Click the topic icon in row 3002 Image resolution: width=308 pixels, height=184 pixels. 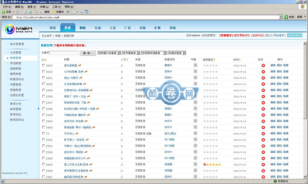coord(196,71)
